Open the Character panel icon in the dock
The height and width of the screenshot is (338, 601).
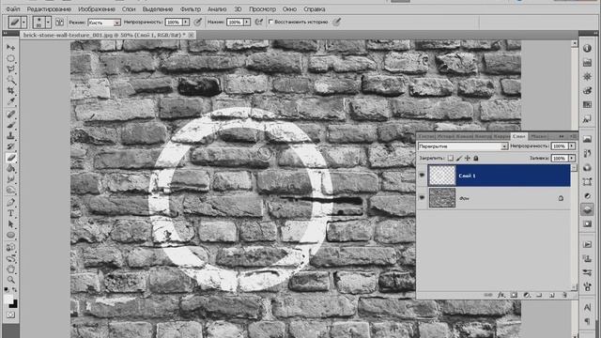[x=587, y=307]
